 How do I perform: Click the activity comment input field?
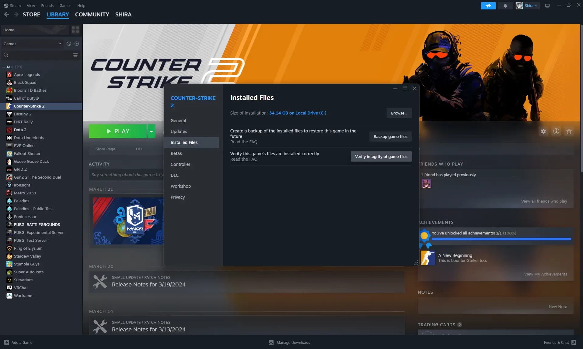[126, 175]
